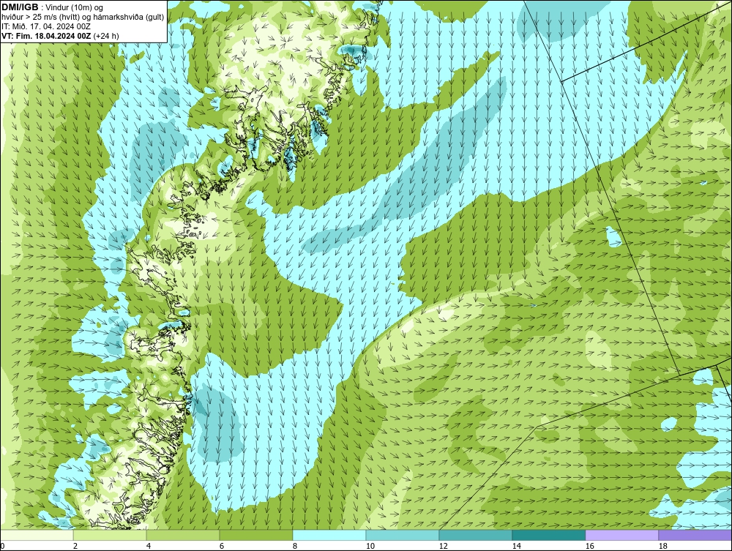Click the legend label '4'
Screen dimensions: 732x551
tap(149, 546)
